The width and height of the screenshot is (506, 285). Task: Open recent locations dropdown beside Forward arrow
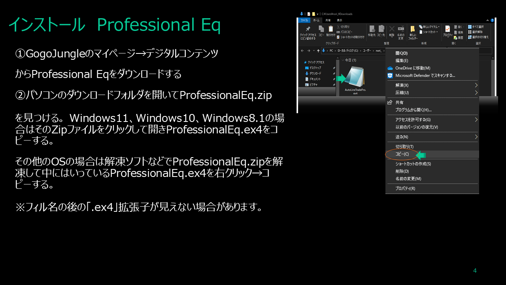313,51
